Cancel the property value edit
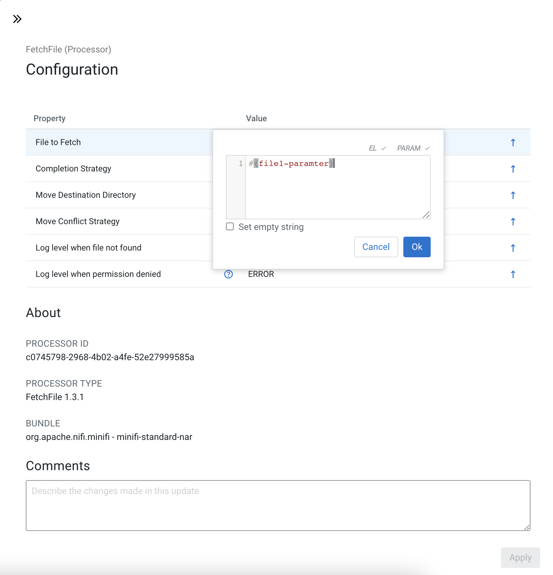The image size is (553, 575). [x=376, y=247]
